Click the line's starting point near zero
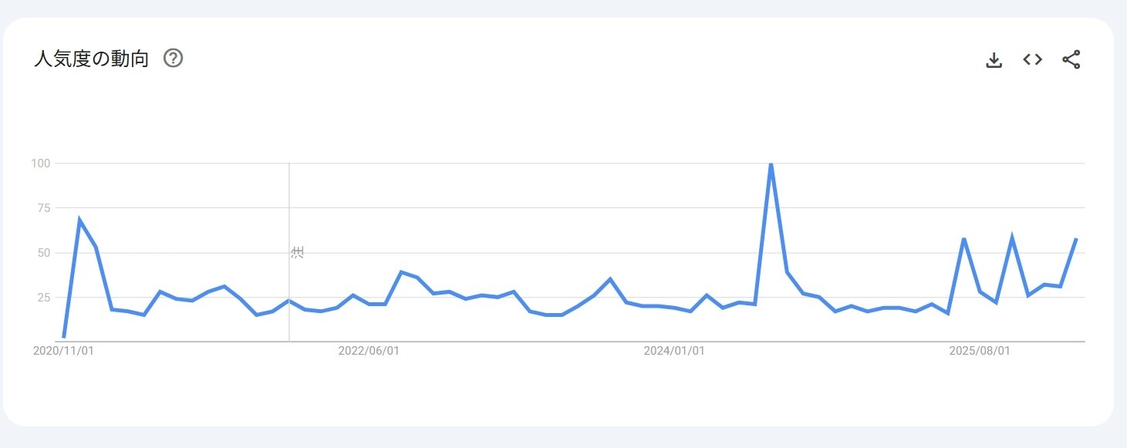 64,337
